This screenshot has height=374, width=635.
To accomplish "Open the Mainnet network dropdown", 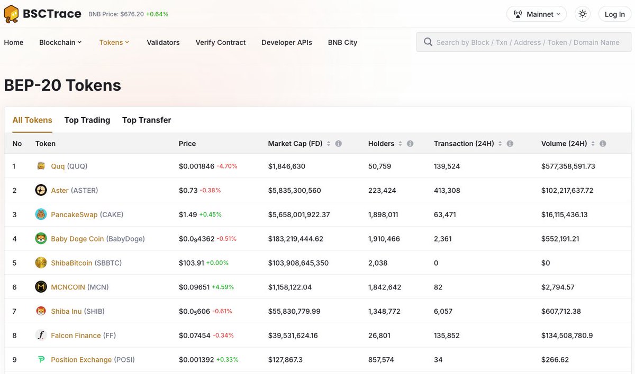I will click(536, 14).
